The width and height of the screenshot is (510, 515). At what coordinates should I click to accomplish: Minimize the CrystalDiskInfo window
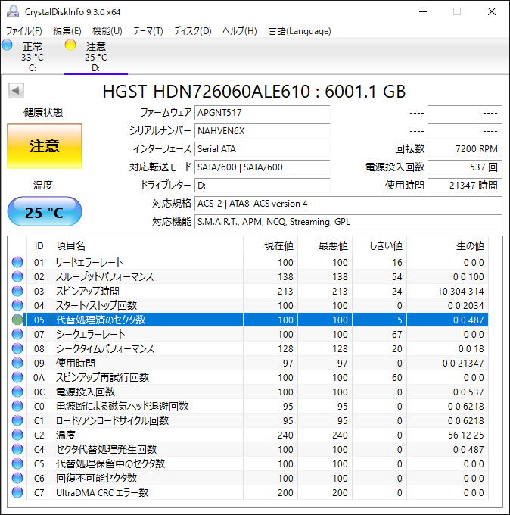(423, 11)
